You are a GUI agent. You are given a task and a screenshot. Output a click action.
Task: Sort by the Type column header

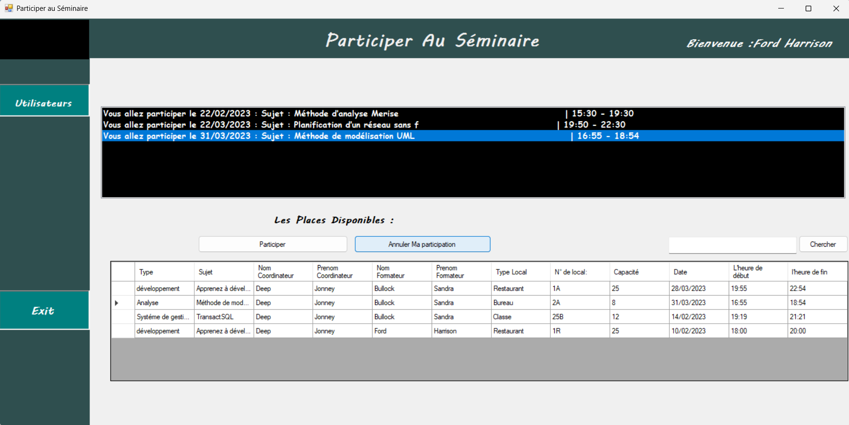(164, 272)
